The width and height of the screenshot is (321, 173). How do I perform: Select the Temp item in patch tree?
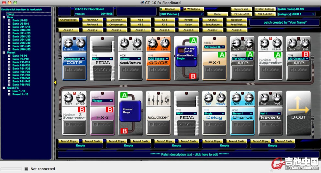click(x=10, y=14)
